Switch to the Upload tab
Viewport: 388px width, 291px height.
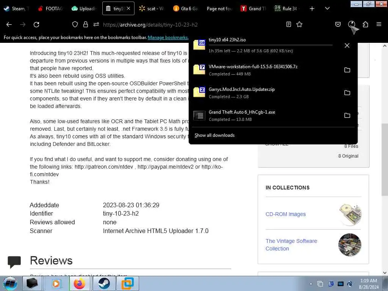point(84,9)
